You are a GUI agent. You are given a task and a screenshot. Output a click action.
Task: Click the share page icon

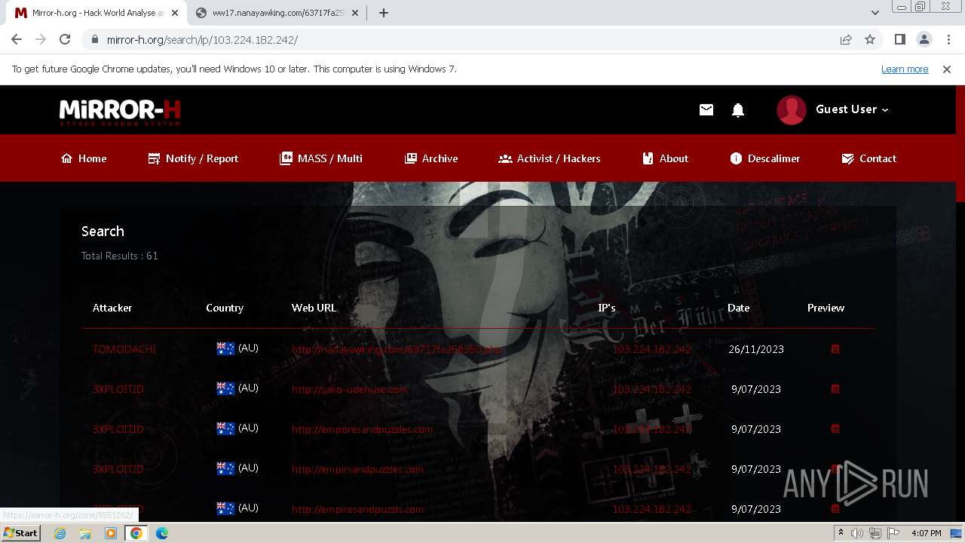pyautogui.click(x=846, y=40)
